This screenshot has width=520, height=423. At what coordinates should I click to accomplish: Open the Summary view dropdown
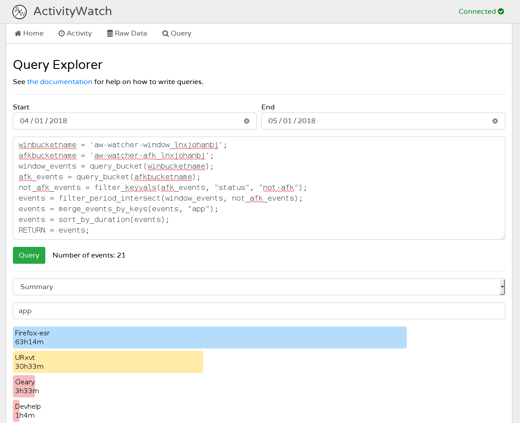(x=259, y=286)
